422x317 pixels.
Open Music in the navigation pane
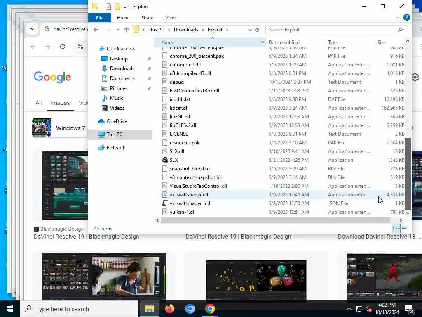click(x=116, y=98)
